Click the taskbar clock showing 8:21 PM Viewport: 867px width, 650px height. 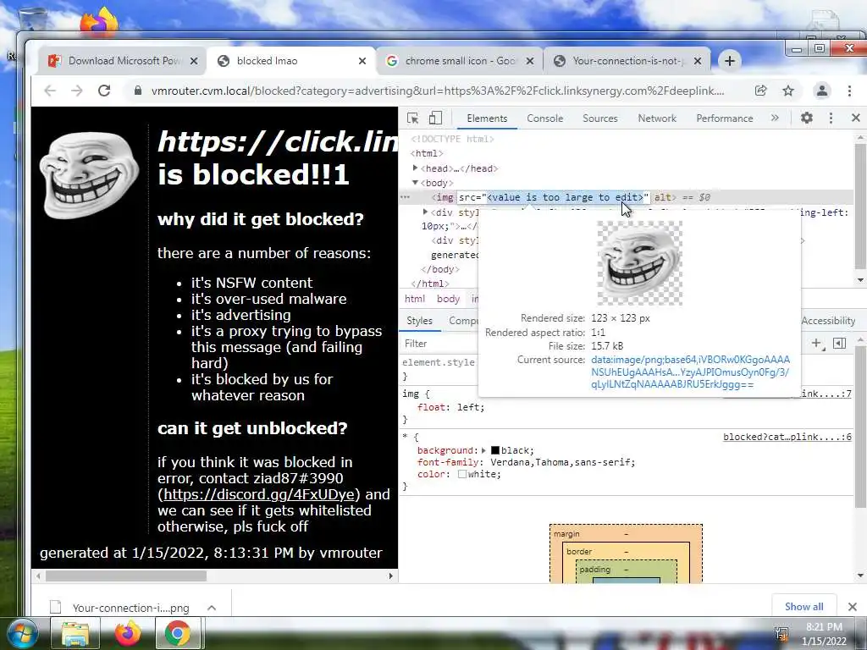tap(824, 633)
